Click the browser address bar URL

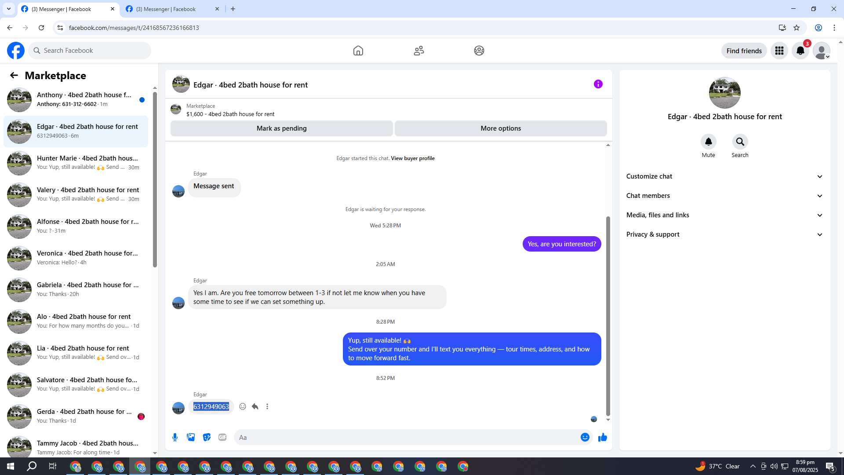[134, 28]
